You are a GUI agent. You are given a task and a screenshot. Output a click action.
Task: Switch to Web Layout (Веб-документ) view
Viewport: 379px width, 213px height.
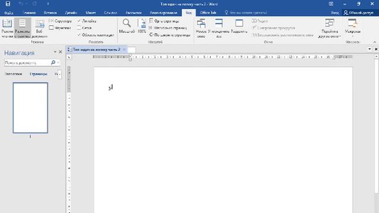[39, 28]
